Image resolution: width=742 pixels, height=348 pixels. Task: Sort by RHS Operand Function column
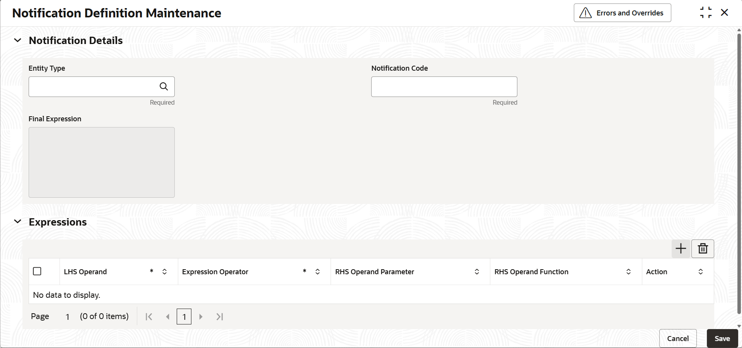628,272
